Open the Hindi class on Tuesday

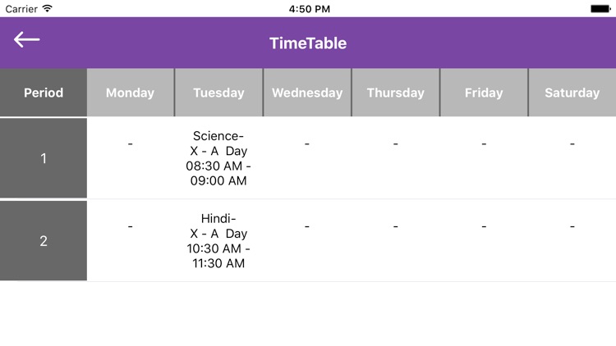coord(218,240)
